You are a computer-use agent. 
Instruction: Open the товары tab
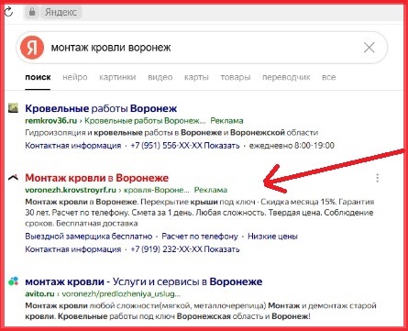236,77
